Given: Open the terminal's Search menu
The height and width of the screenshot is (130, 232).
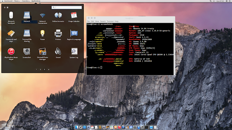Looking at the screenshot, I should (103, 21).
